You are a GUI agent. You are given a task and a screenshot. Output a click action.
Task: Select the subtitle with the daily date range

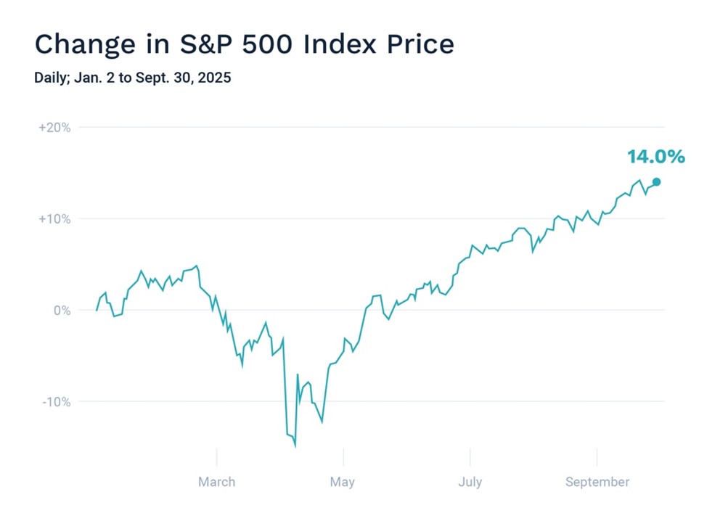[x=132, y=78]
